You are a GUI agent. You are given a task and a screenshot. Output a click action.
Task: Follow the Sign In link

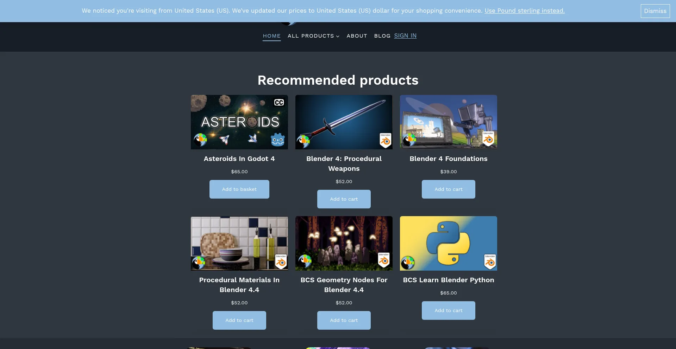click(x=405, y=36)
